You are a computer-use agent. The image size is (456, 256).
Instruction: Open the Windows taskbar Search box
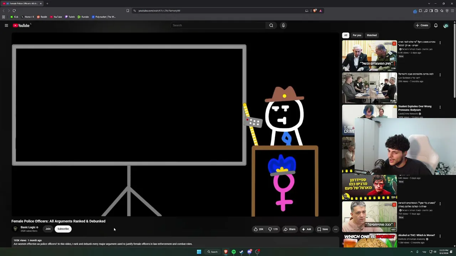(213, 252)
